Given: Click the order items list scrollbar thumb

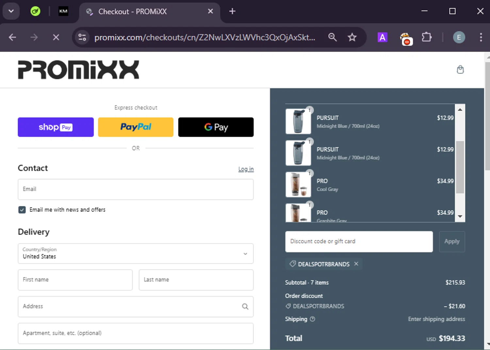Looking at the screenshot, I should (x=460, y=167).
